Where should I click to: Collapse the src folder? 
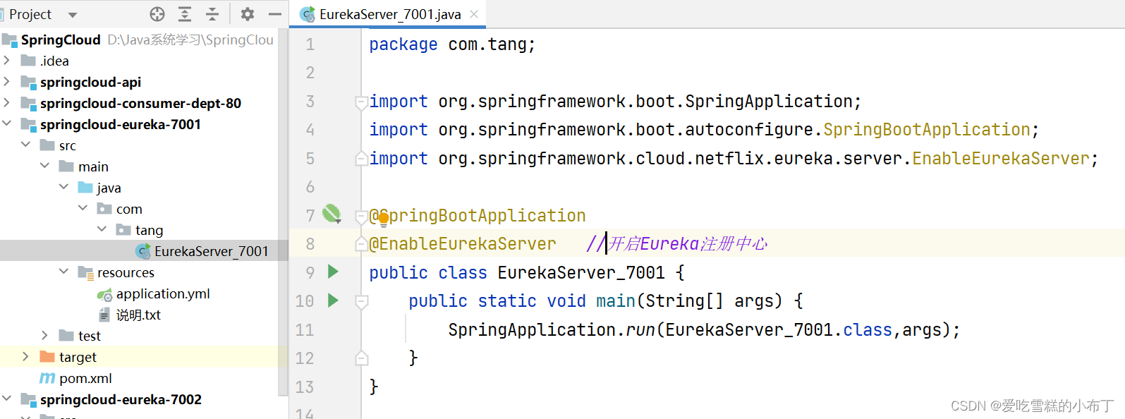click(26, 145)
